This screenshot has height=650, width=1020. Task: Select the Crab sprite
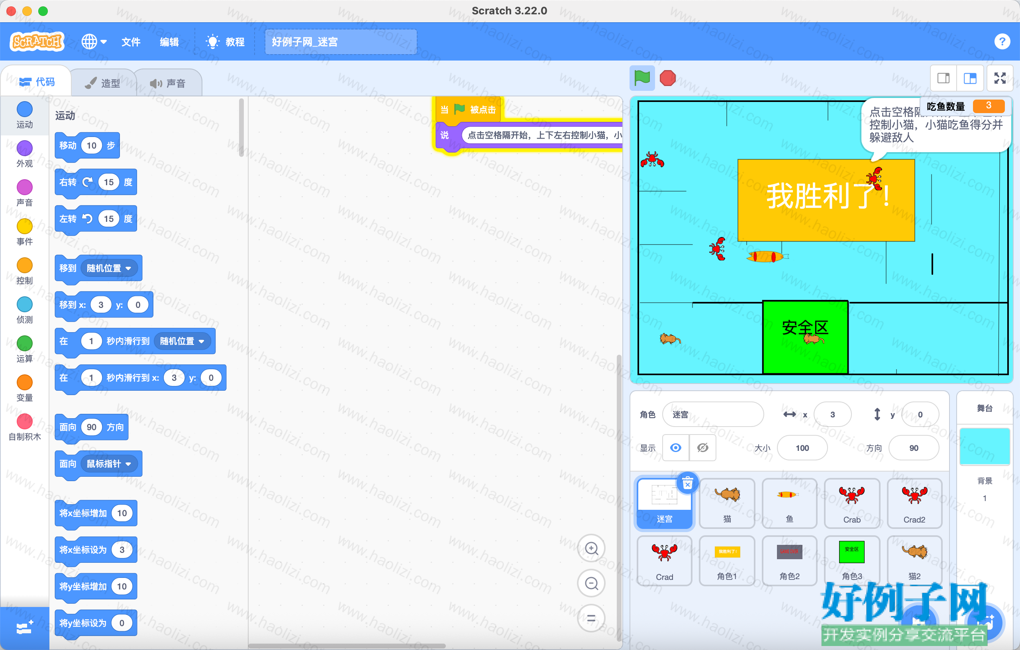851,503
